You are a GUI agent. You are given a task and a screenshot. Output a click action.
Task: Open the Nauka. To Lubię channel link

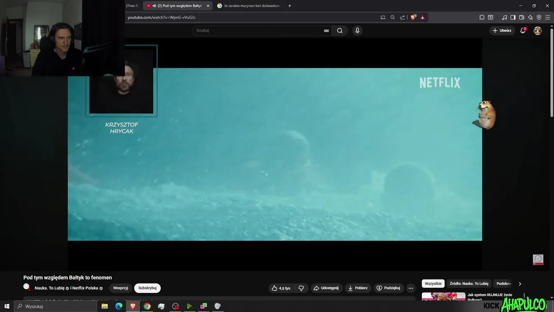49,288
